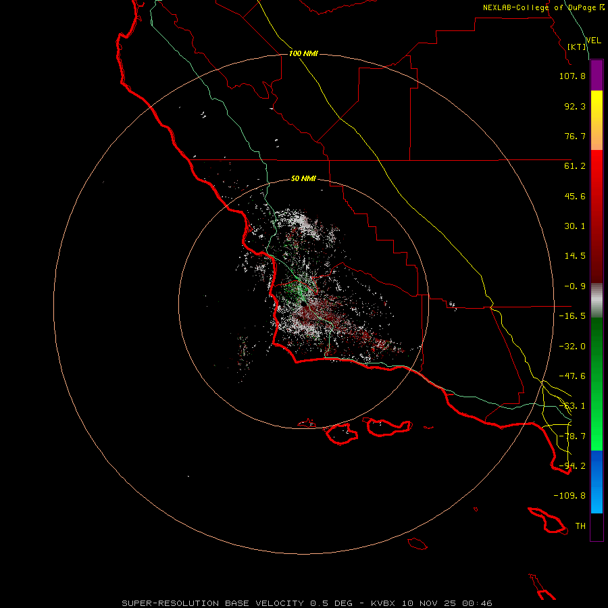Select the 107.8 legend value
Screen dimensions: 608x608
[572, 76]
